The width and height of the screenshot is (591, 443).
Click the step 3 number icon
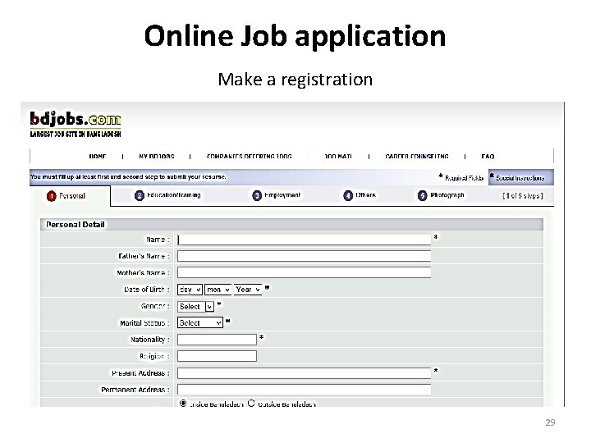[x=257, y=195]
